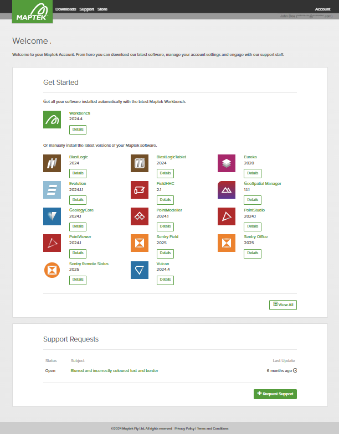The width and height of the screenshot is (339, 434).
Task: Click the BlastLogicTablet product icon
Action: tap(140, 163)
